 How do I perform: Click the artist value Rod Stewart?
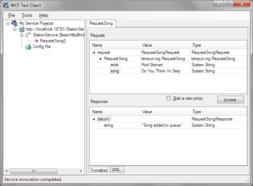click(x=152, y=65)
